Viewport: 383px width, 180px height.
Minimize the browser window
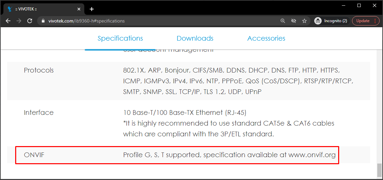pos(344,5)
